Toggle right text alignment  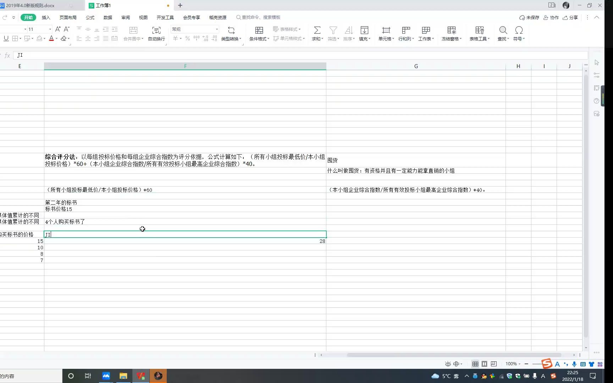point(97,38)
